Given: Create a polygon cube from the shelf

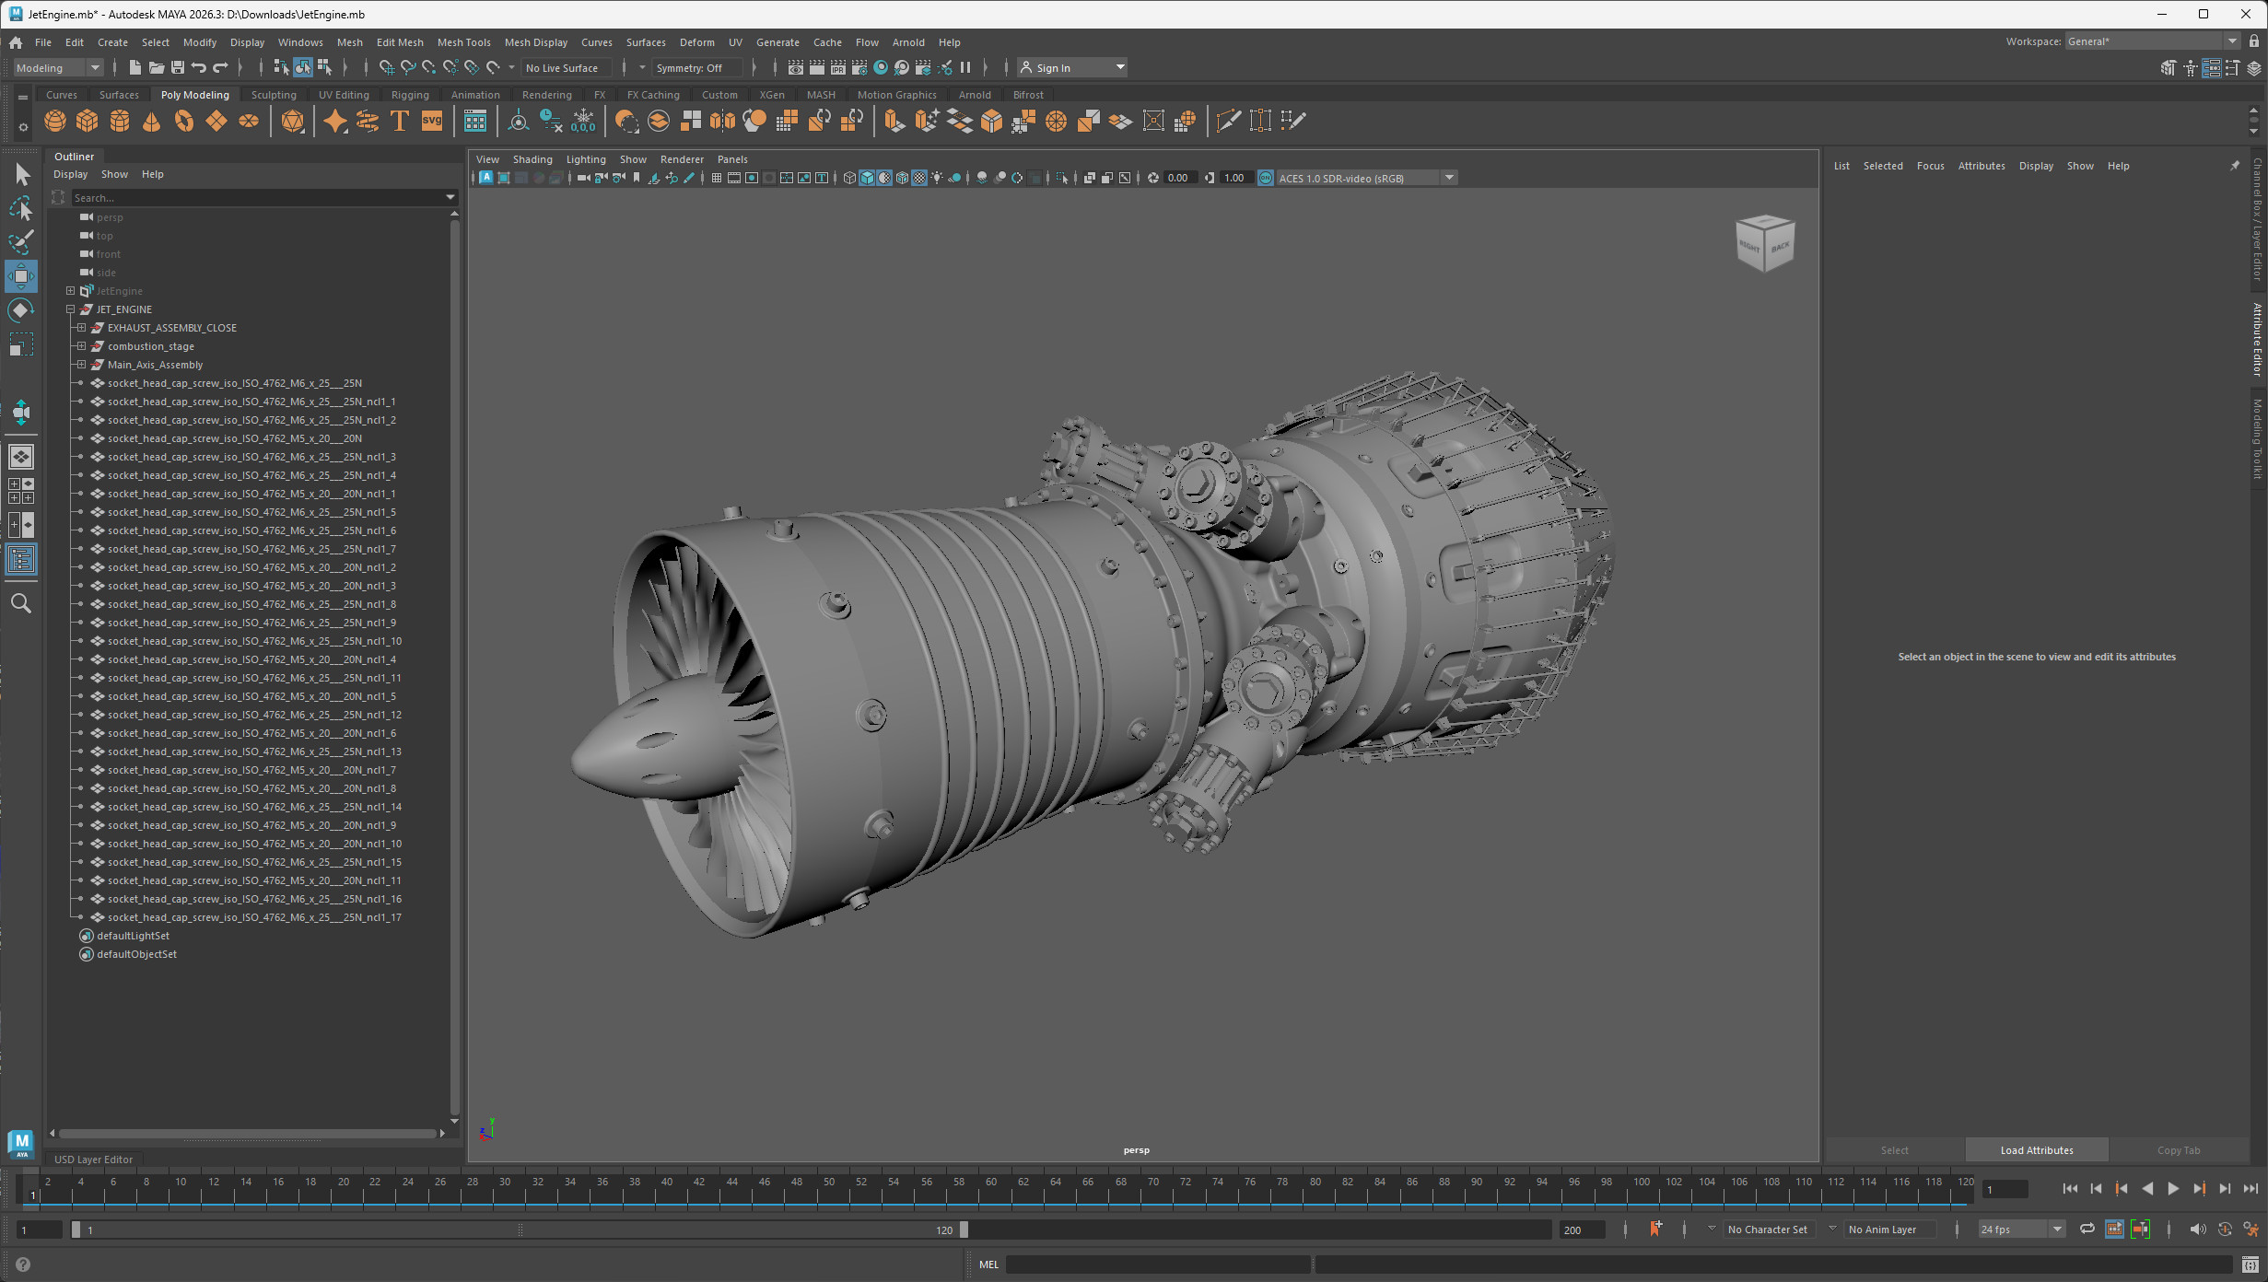Looking at the screenshot, I should (x=87, y=121).
